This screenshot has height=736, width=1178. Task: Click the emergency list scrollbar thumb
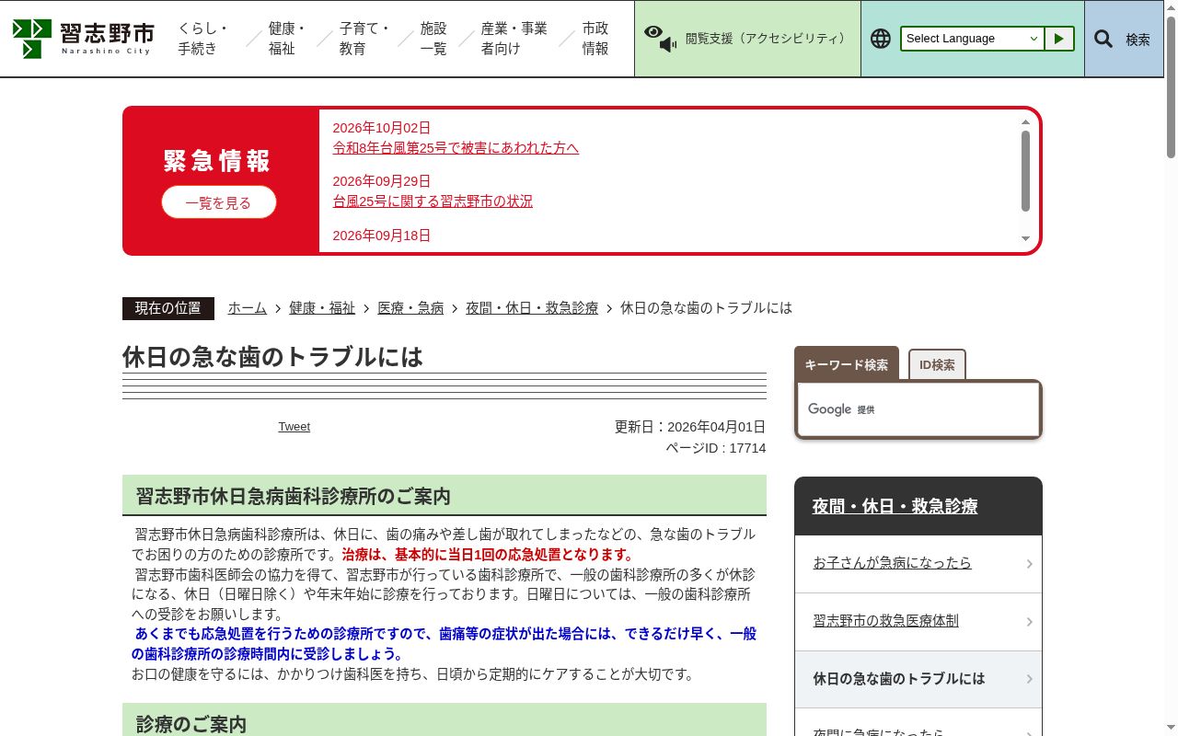[1025, 171]
